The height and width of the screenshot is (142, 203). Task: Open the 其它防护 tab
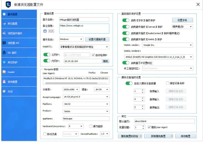click(19, 62)
